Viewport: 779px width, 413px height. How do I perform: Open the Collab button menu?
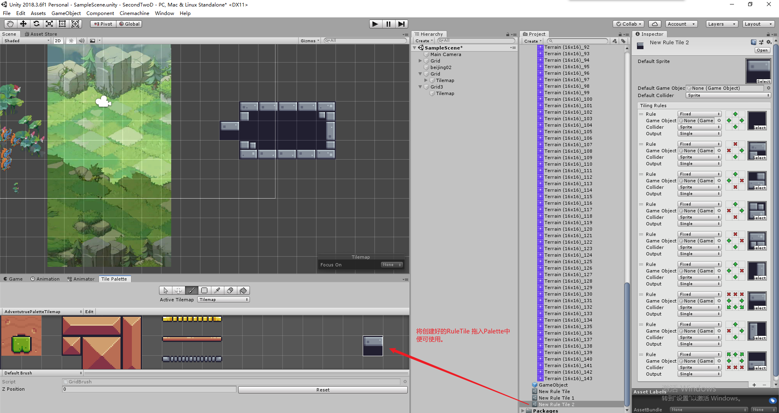[629, 24]
